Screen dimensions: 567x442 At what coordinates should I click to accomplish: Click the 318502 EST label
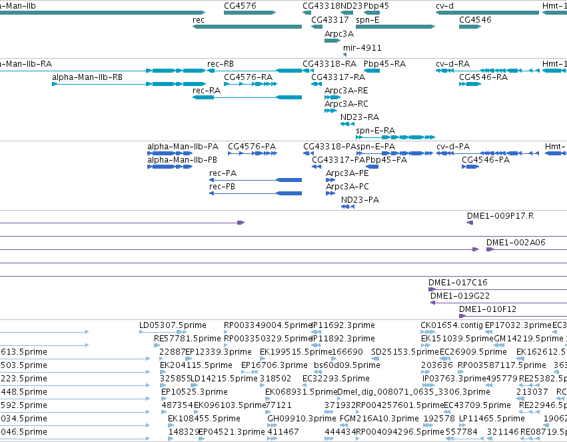click(275, 379)
